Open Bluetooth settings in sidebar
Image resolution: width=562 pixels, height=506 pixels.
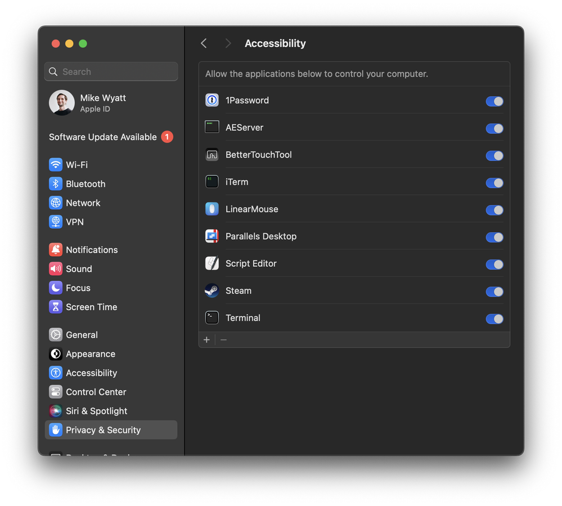tap(85, 184)
